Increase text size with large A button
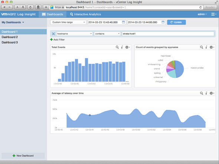This screenshot has width=219, height=164. pos(23,7)
